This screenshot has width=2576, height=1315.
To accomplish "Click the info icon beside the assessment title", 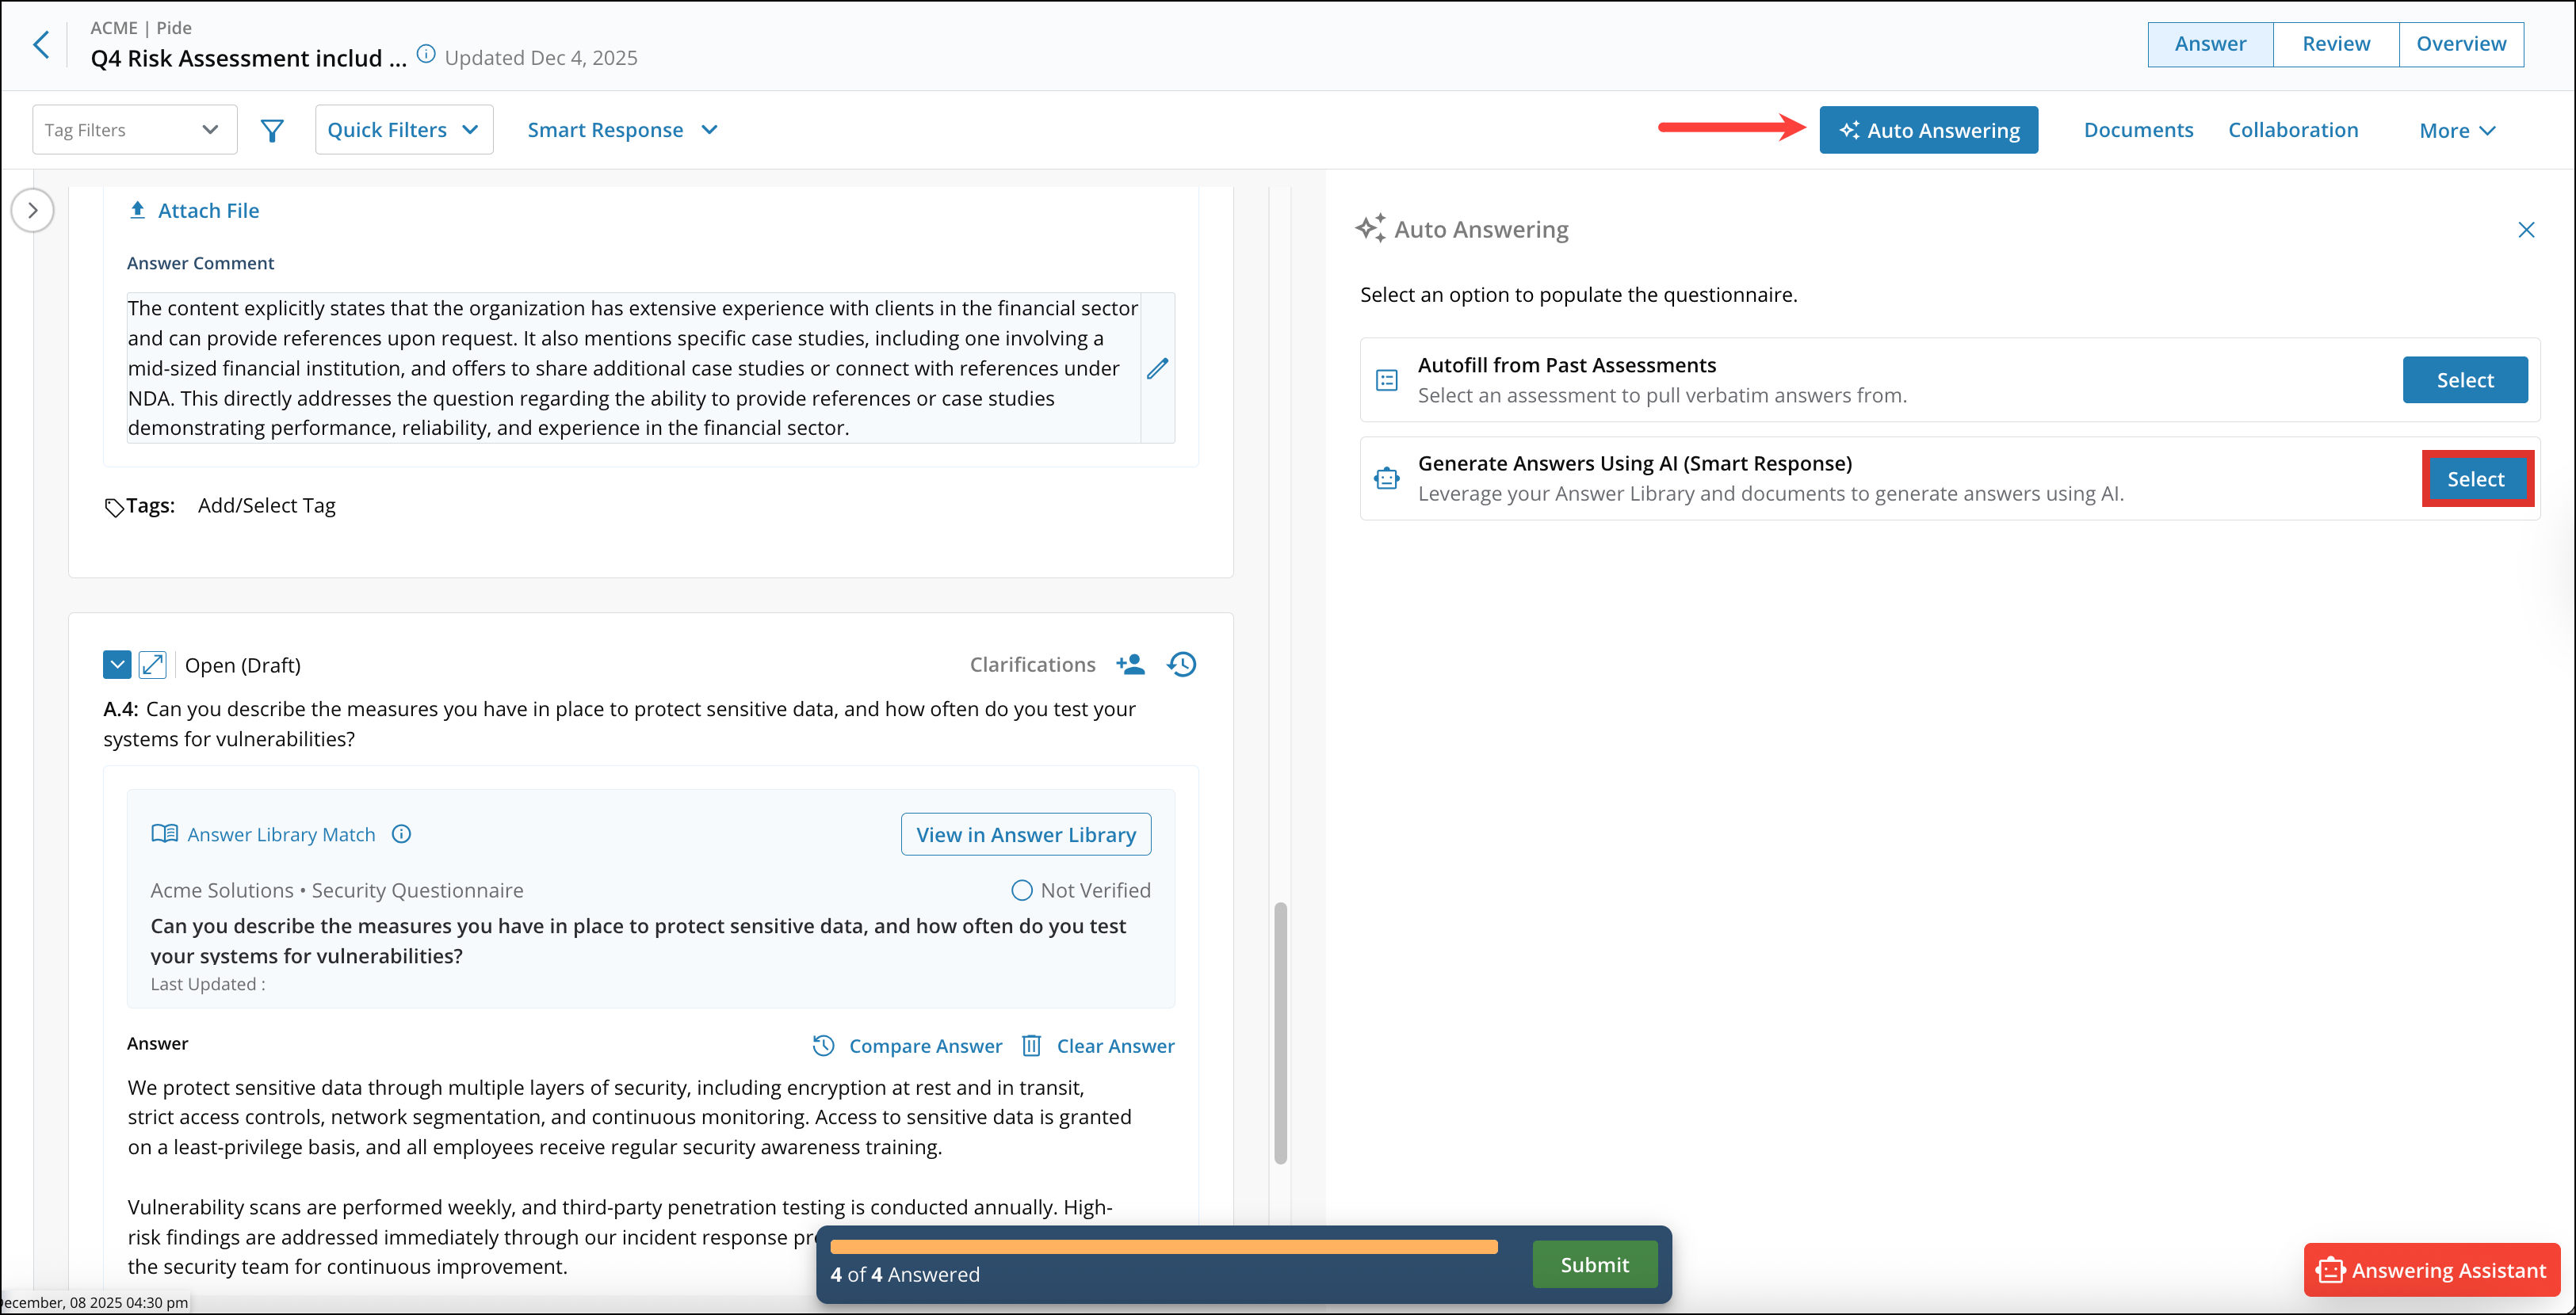I will click(426, 55).
